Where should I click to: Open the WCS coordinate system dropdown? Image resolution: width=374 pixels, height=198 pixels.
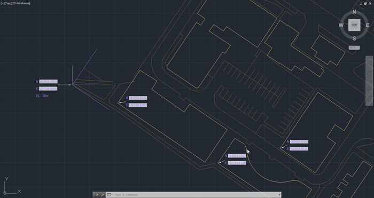pos(354,47)
